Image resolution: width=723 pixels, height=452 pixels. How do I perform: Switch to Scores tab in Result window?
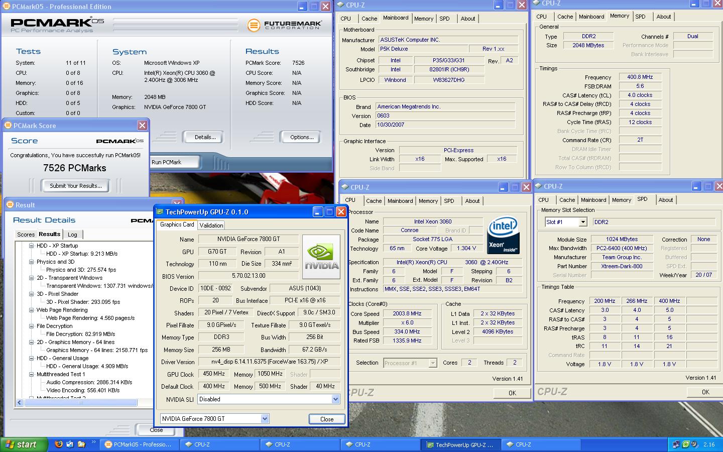(26, 235)
